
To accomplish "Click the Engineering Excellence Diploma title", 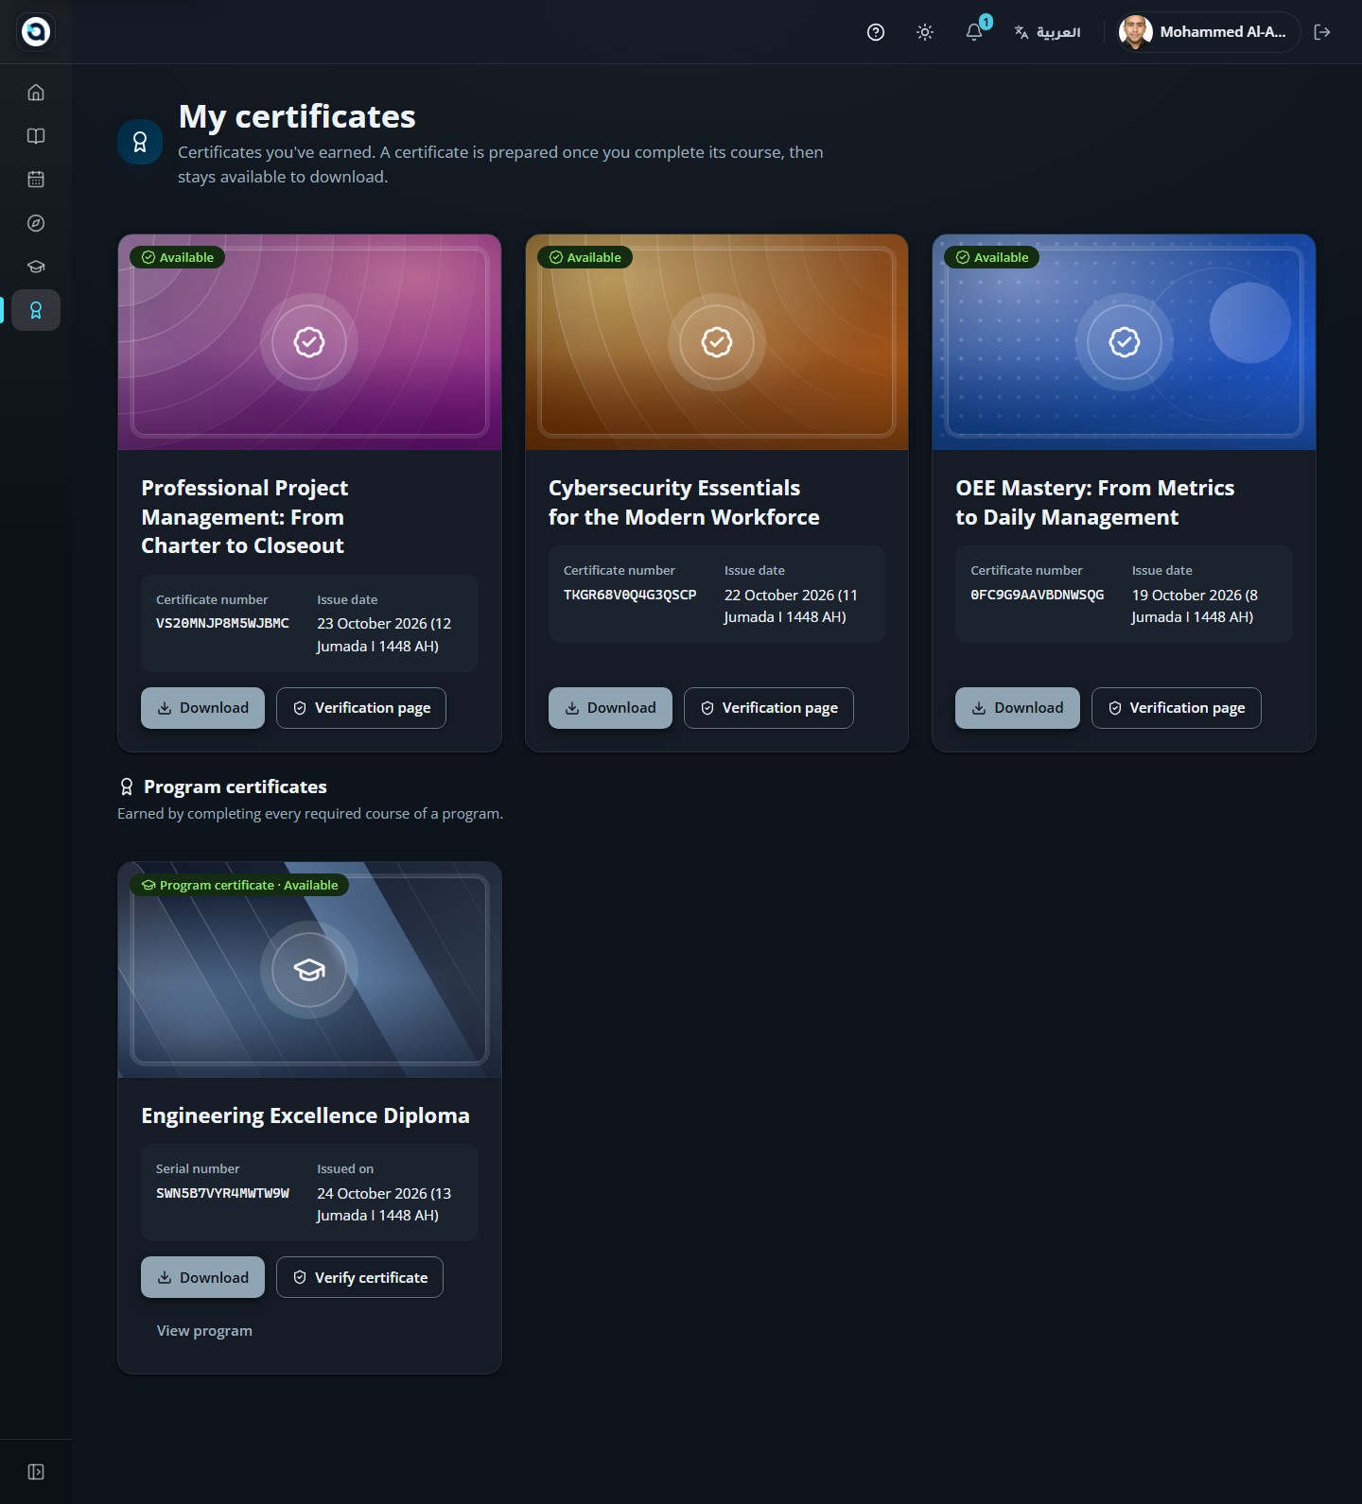I will point(306,1115).
